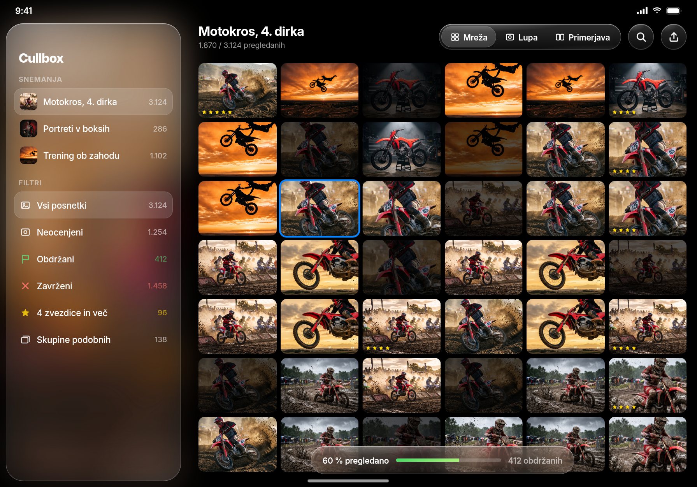697x487 pixels.
Task: Click the 1.870 / 3.124 pregledanih subtitle
Action: 242,45
